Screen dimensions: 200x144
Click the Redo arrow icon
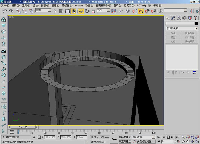click(11, 11)
